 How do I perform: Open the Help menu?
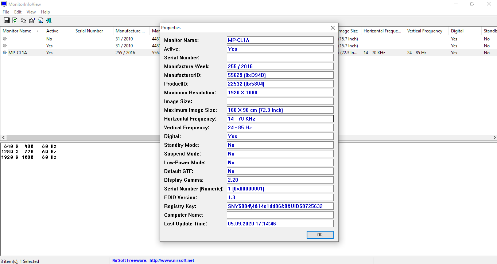(x=45, y=12)
